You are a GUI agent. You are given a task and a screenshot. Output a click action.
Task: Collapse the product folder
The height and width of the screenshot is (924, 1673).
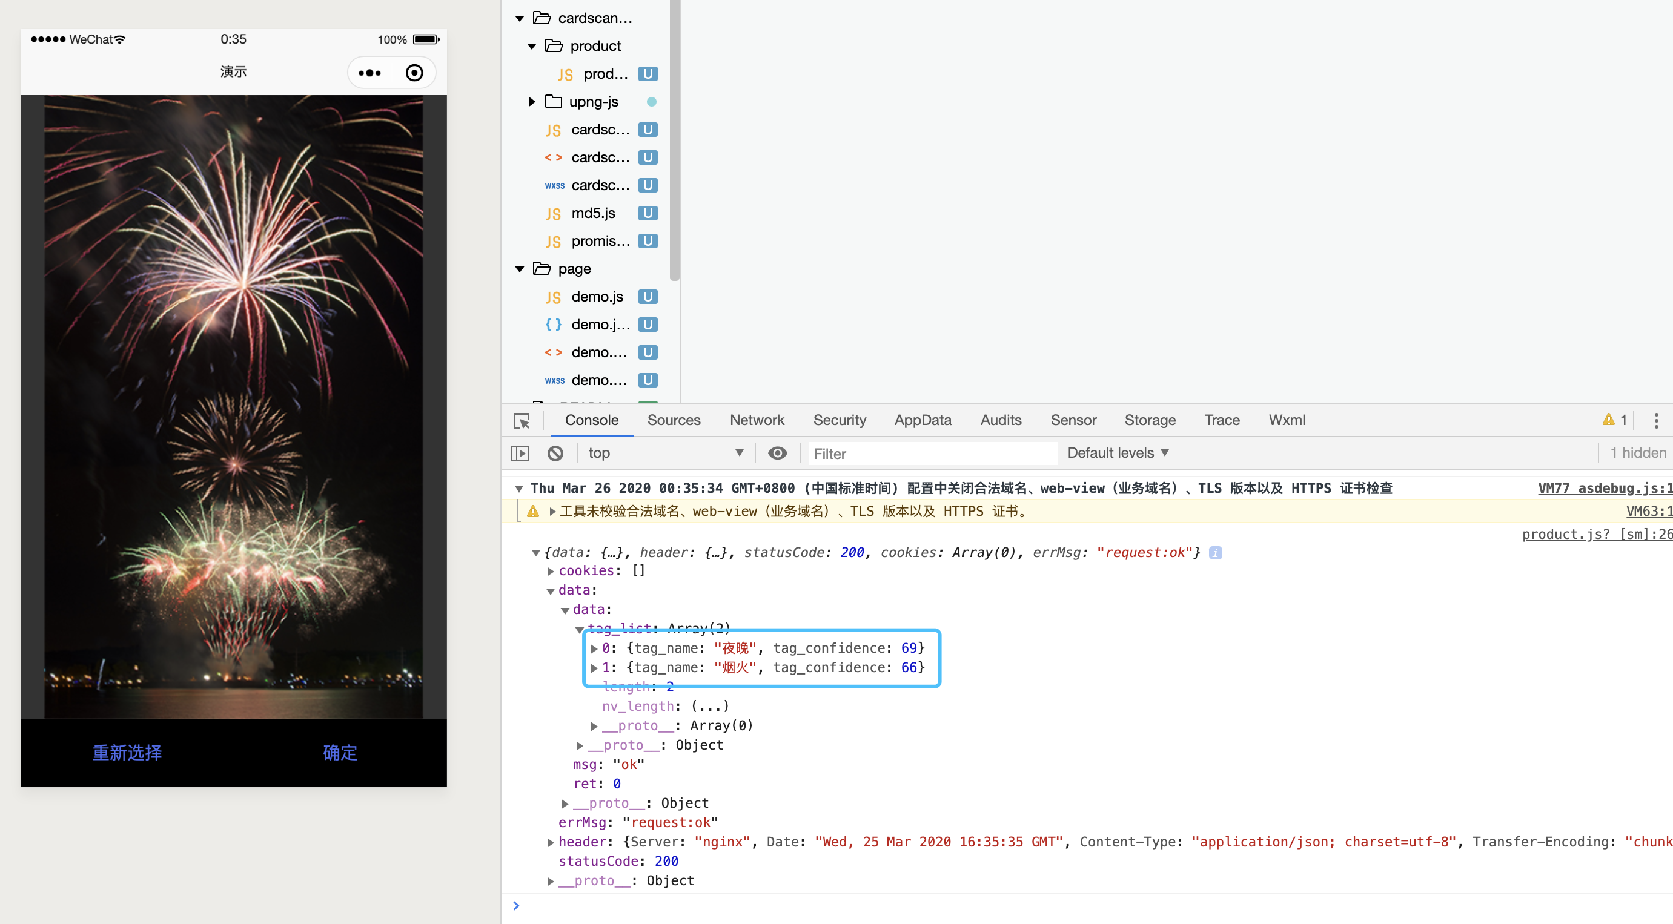coord(532,46)
